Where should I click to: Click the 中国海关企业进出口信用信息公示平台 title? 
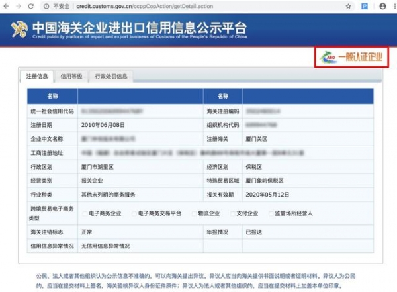coord(138,28)
